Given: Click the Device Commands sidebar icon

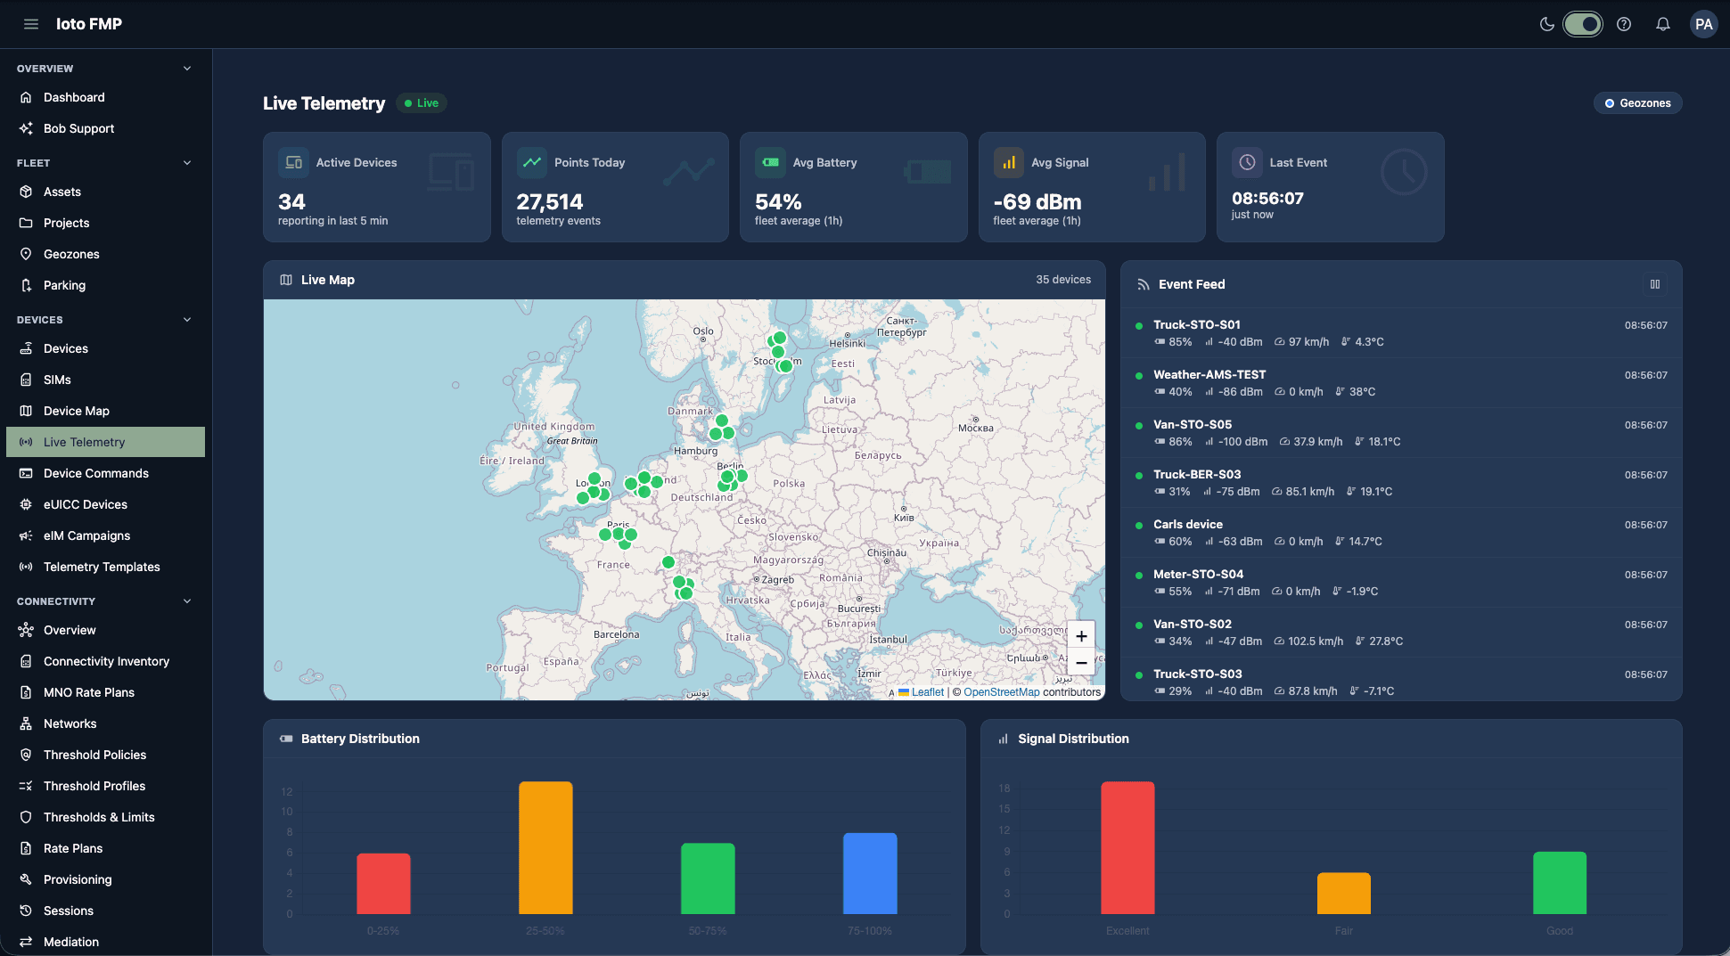Looking at the screenshot, I should tap(26, 473).
